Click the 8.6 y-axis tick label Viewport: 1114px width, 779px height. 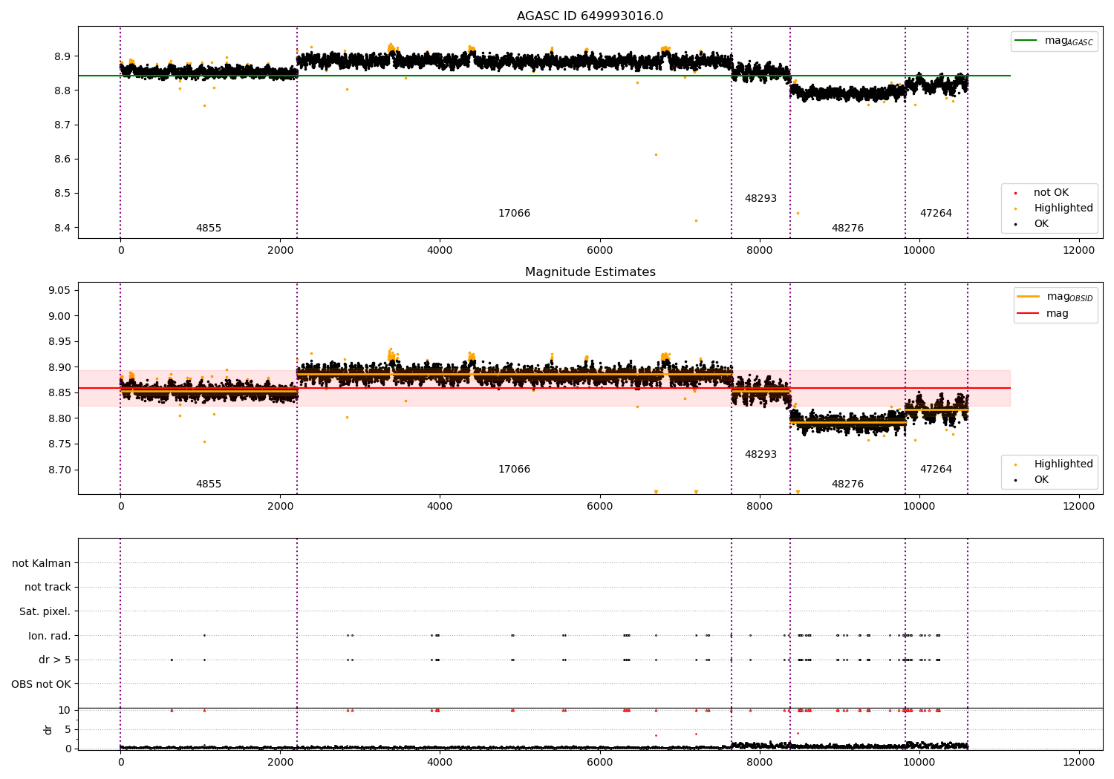[x=62, y=159]
